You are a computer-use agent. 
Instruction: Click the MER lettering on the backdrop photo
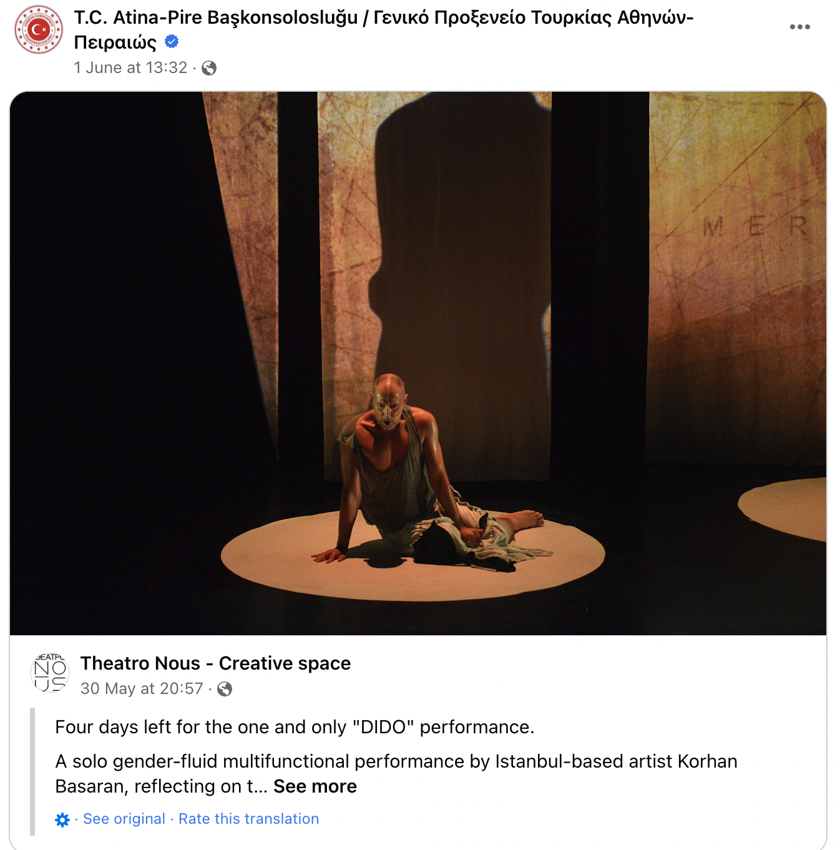click(x=756, y=227)
